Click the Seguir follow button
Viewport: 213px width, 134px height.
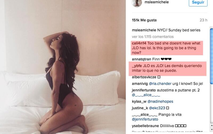[198, 2]
